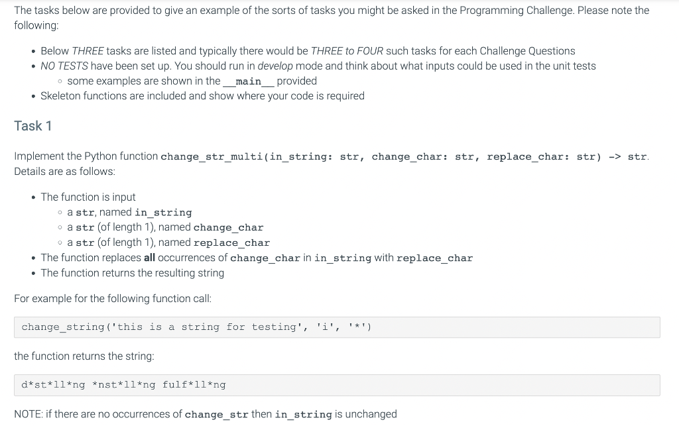Viewport: 679px width, 426px height.
Task: Click the Skeleton functions bullet point
Action: pyautogui.click(x=202, y=95)
